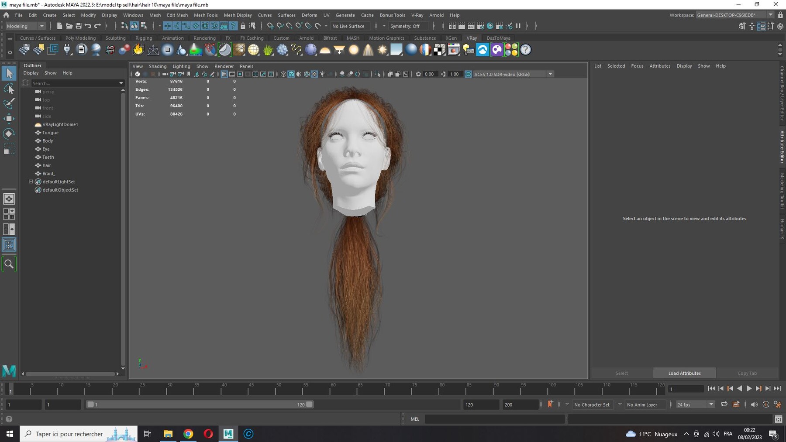This screenshot has width=786, height=442.
Task: Click the V-Ray plug proxy shelf icon
Action: (67, 50)
